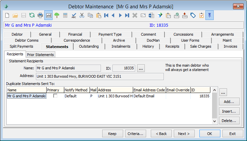
Task: Click scroll-down arrow of recipients list
Action: point(214,121)
